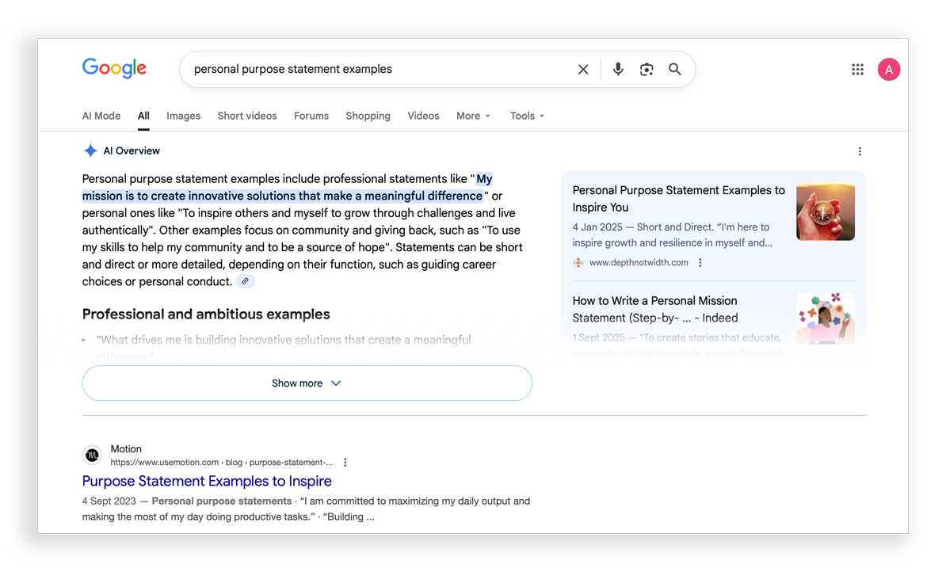This screenshot has width=946, height=572.
Task: Click the Indeed article illustration thumbnail
Action: (826, 318)
